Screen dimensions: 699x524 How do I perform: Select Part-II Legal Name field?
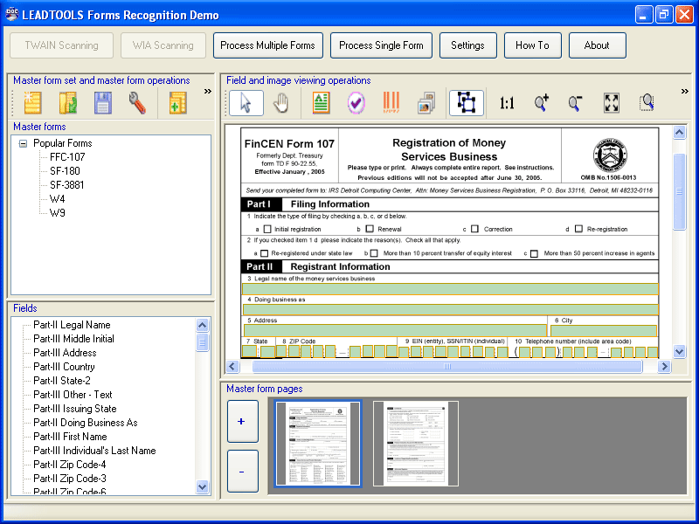click(x=72, y=325)
